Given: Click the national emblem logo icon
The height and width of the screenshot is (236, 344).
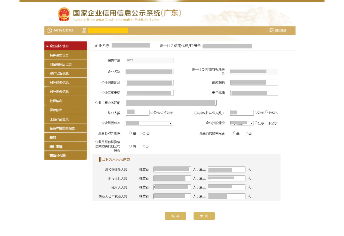Looking at the screenshot, I should pyautogui.click(x=64, y=14).
